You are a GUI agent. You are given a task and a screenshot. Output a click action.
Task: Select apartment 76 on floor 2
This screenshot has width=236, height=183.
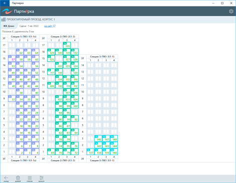pyautogui.click(x=75, y=145)
